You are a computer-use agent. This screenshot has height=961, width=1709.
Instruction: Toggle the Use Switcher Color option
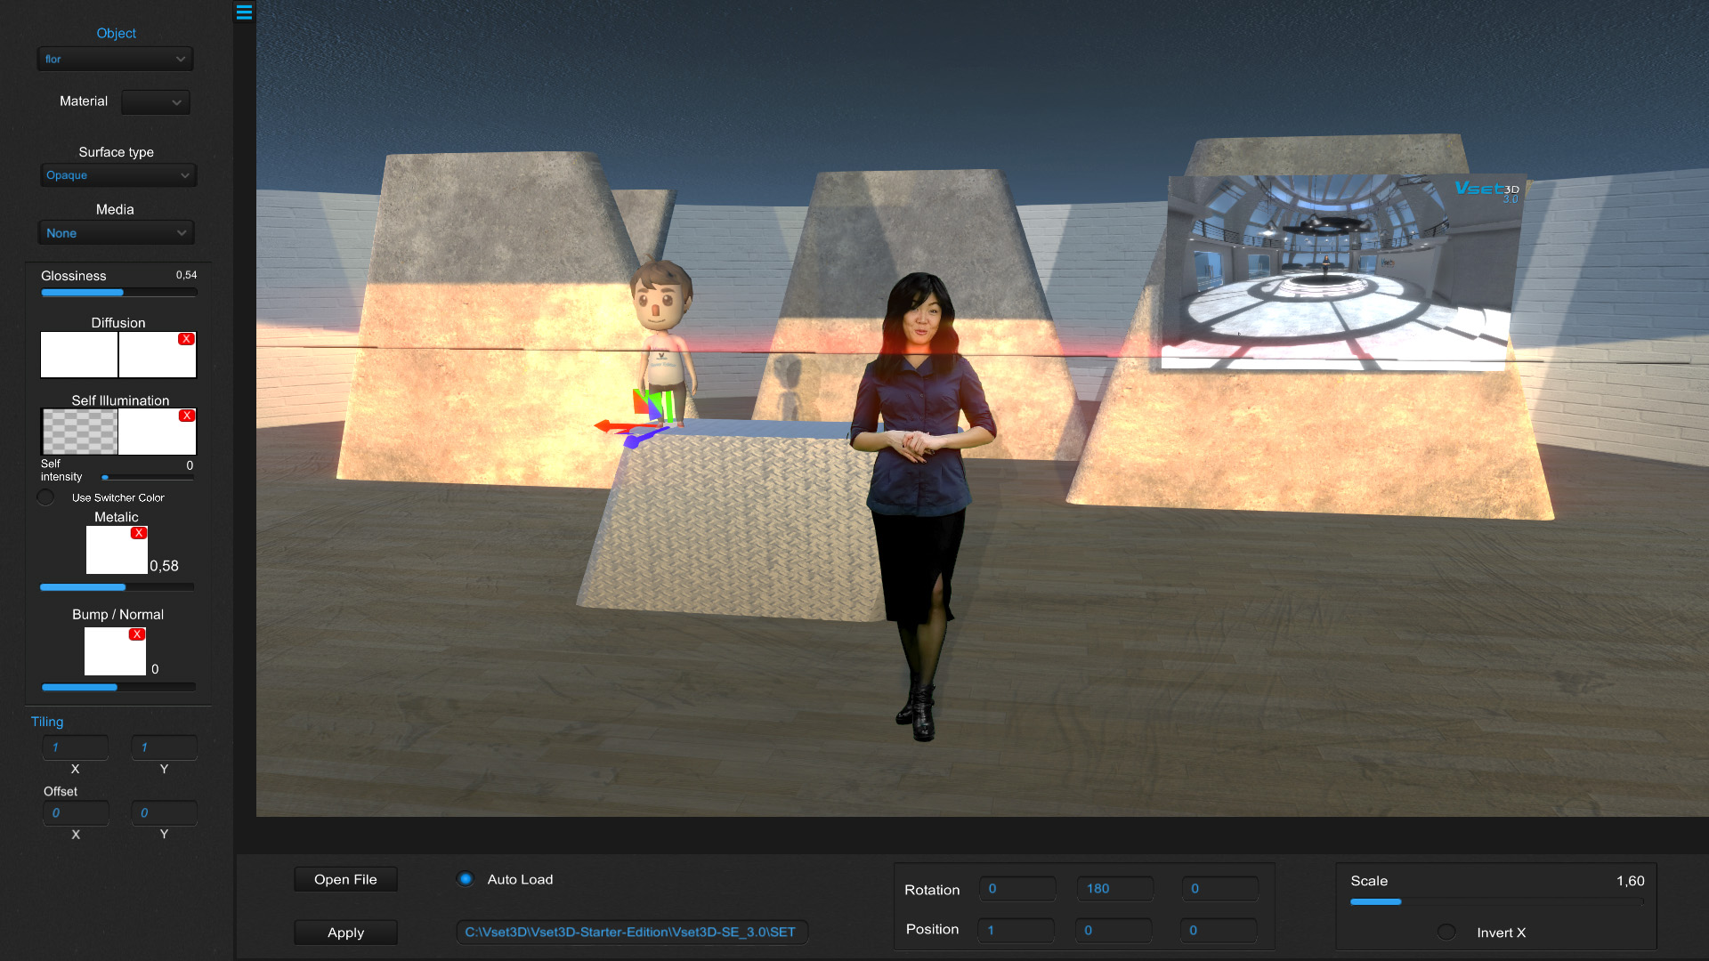[45, 497]
